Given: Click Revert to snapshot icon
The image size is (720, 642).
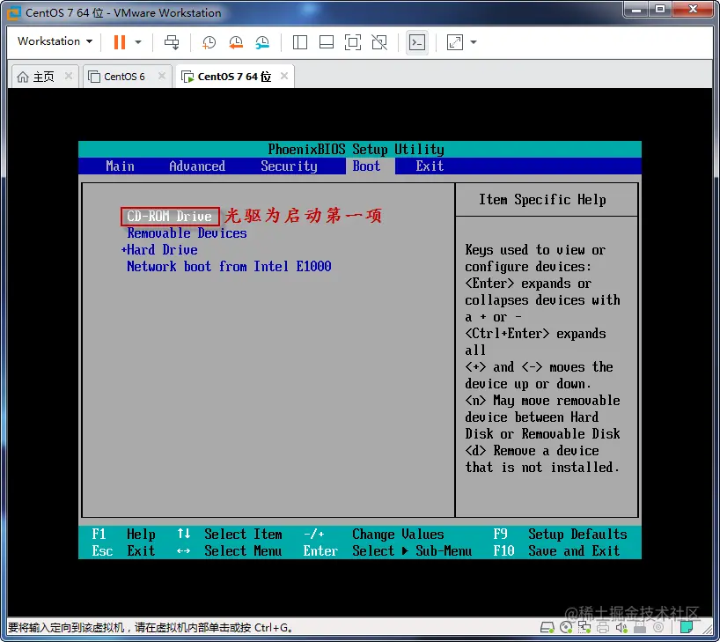Looking at the screenshot, I should (x=236, y=43).
